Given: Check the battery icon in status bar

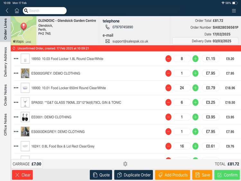Looking at the screenshot, I should (x=235, y=3).
